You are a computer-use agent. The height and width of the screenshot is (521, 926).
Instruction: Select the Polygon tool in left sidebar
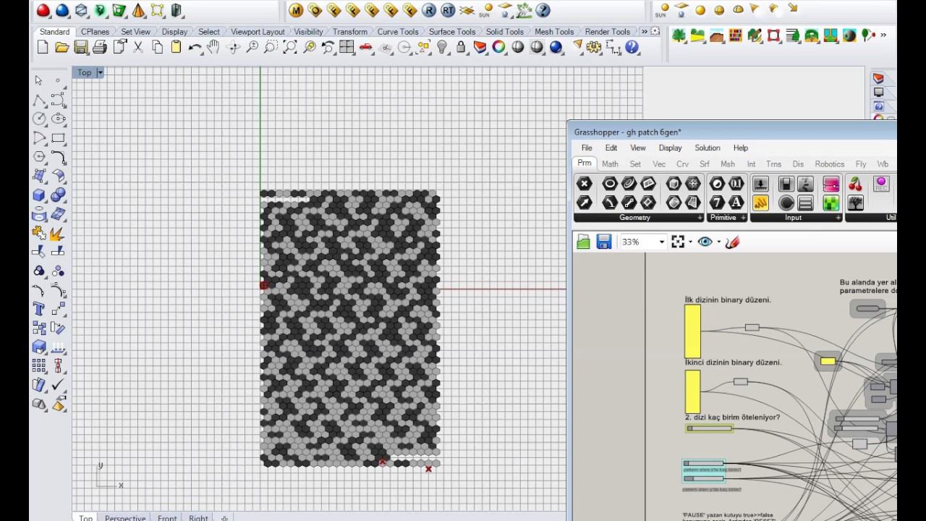point(39,157)
